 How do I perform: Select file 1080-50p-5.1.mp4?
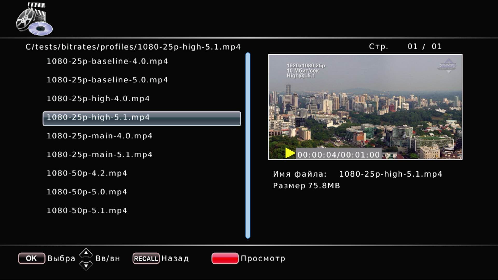[x=87, y=211]
